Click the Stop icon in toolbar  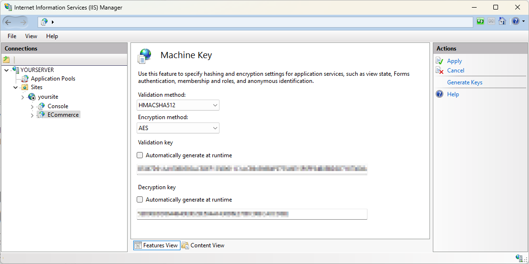pos(491,21)
